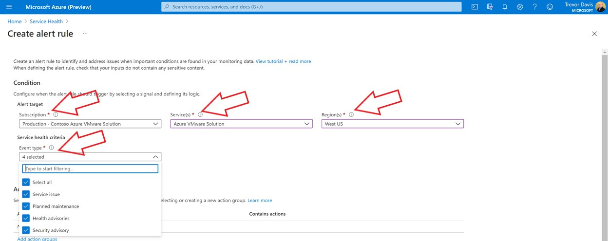The height and width of the screenshot is (241, 608).
Task: Click Add action groups link
Action: click(37, 239)
